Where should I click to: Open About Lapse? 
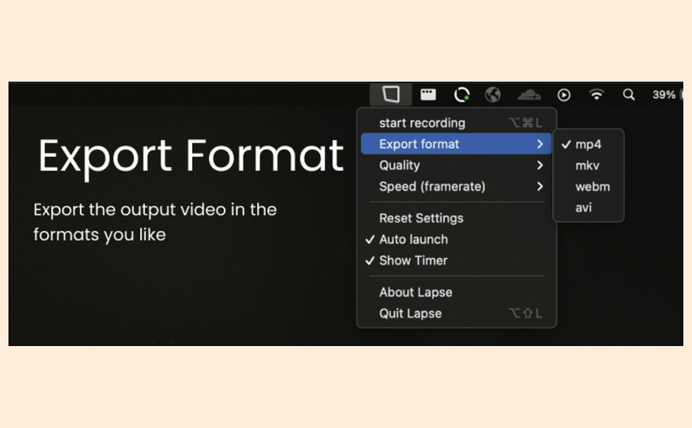click(x=457, y=292)
